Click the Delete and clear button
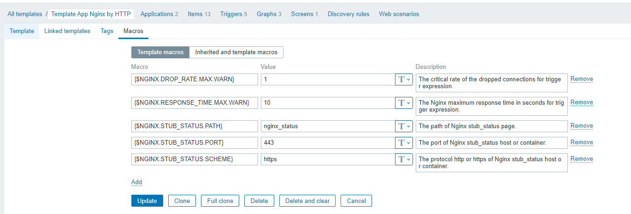631x214 pixels. (x=307, y=201)
